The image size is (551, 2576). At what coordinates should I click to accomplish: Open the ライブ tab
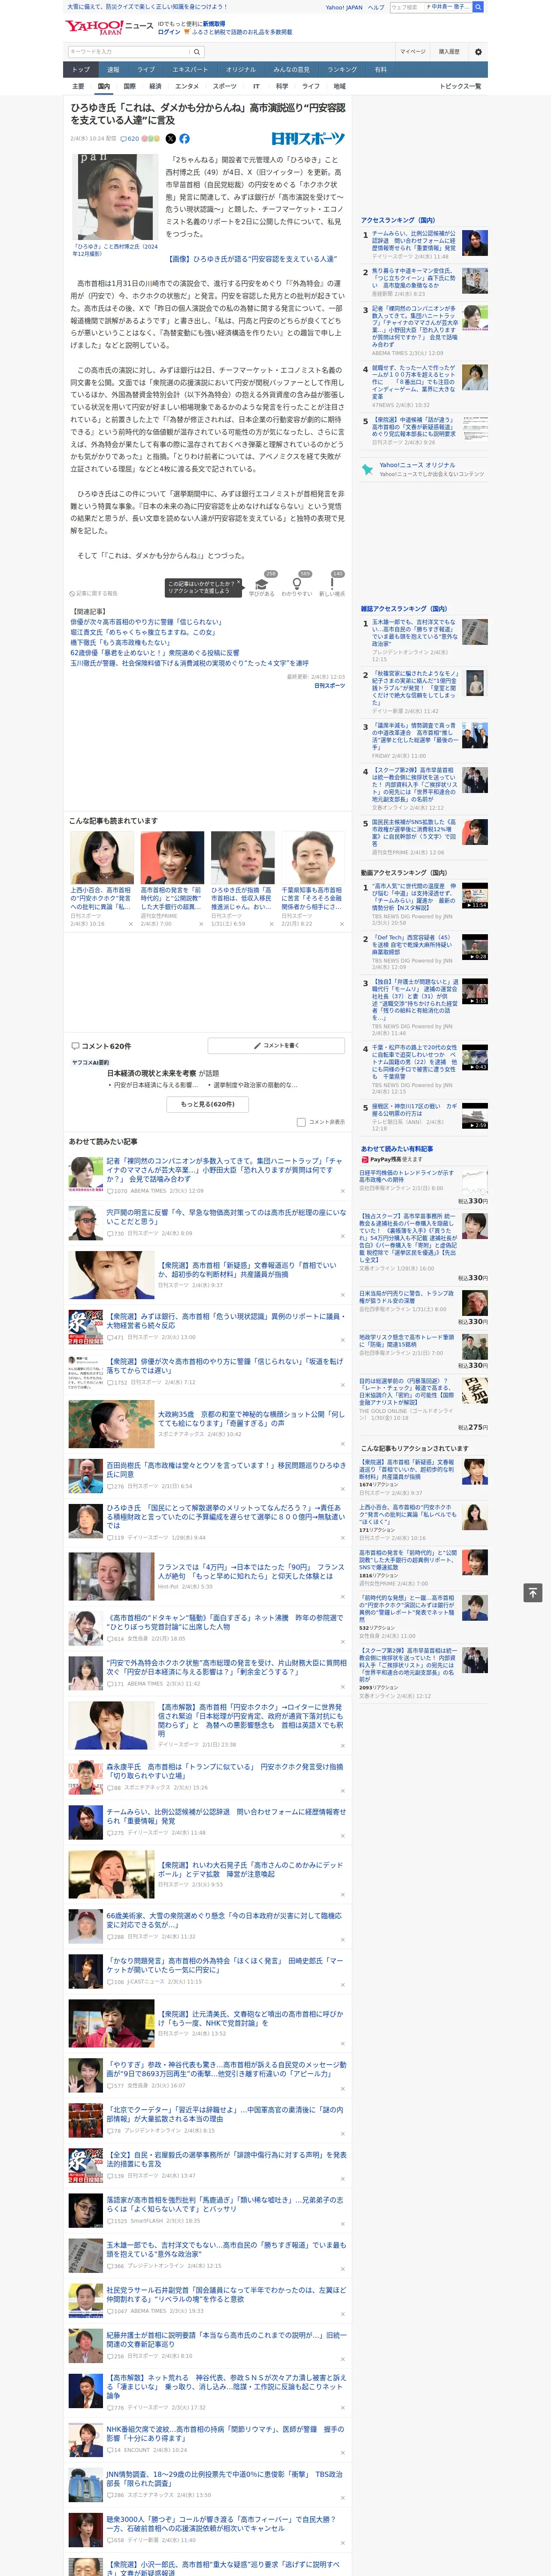coord(146,70)
